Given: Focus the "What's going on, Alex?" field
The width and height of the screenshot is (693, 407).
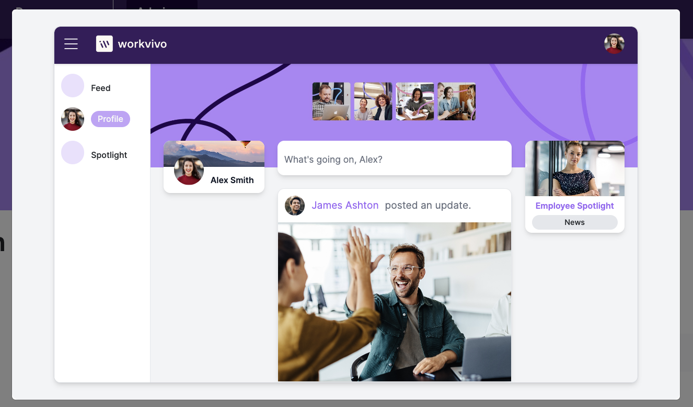Looking at the screenshot, I should [x=395, y=158].
